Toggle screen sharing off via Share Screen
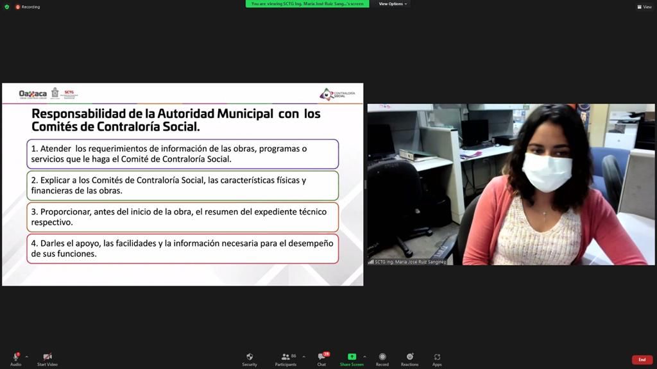This screenshot has height=369, width=657. coord(352,359)
